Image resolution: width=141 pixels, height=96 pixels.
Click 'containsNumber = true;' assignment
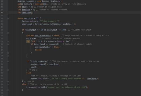pos(47,47)
